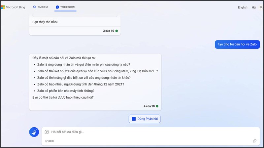Click question about tháng 12 năm 2021
This screenshot has width=264, height=148.
[81, 84]
